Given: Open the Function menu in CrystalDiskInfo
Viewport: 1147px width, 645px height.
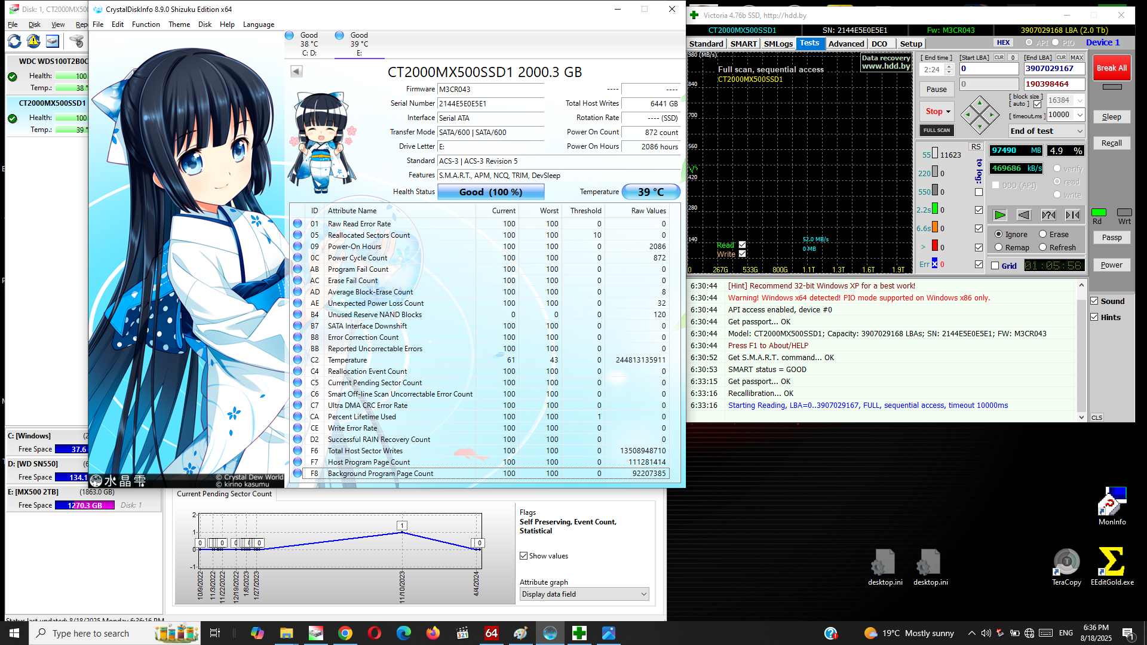Looking at the screenshot, I should pos(146,24).
